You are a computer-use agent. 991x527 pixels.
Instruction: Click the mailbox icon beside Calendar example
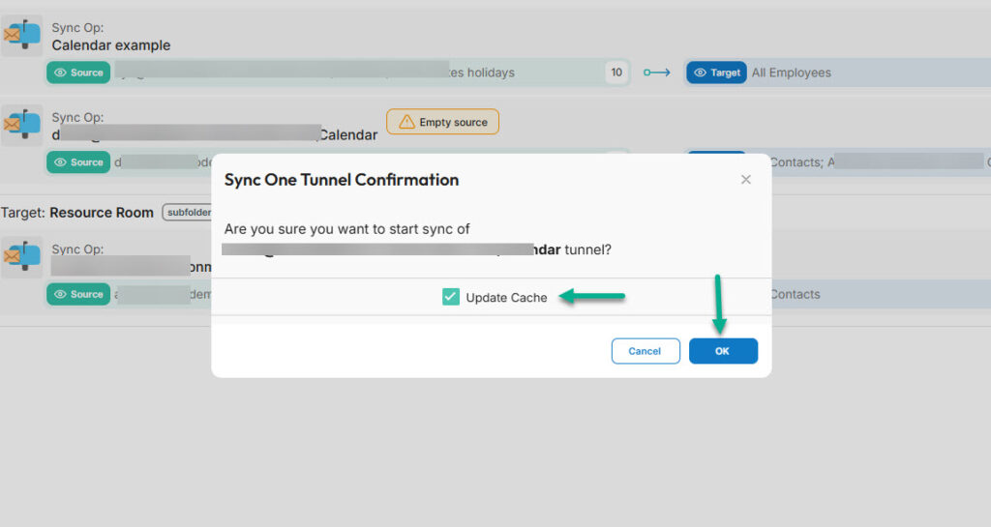(x=22, y=35)
